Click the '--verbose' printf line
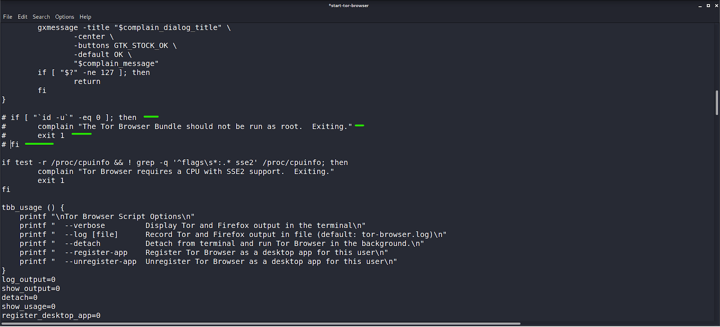The height and width of the screenshot is (327, 720). (193, 225)
